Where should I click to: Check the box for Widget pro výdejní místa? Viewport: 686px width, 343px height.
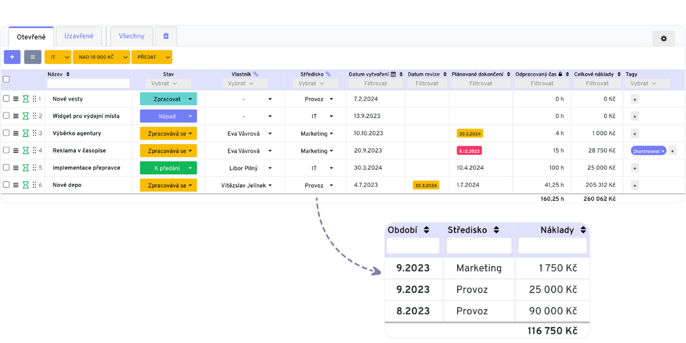point(6,116)
